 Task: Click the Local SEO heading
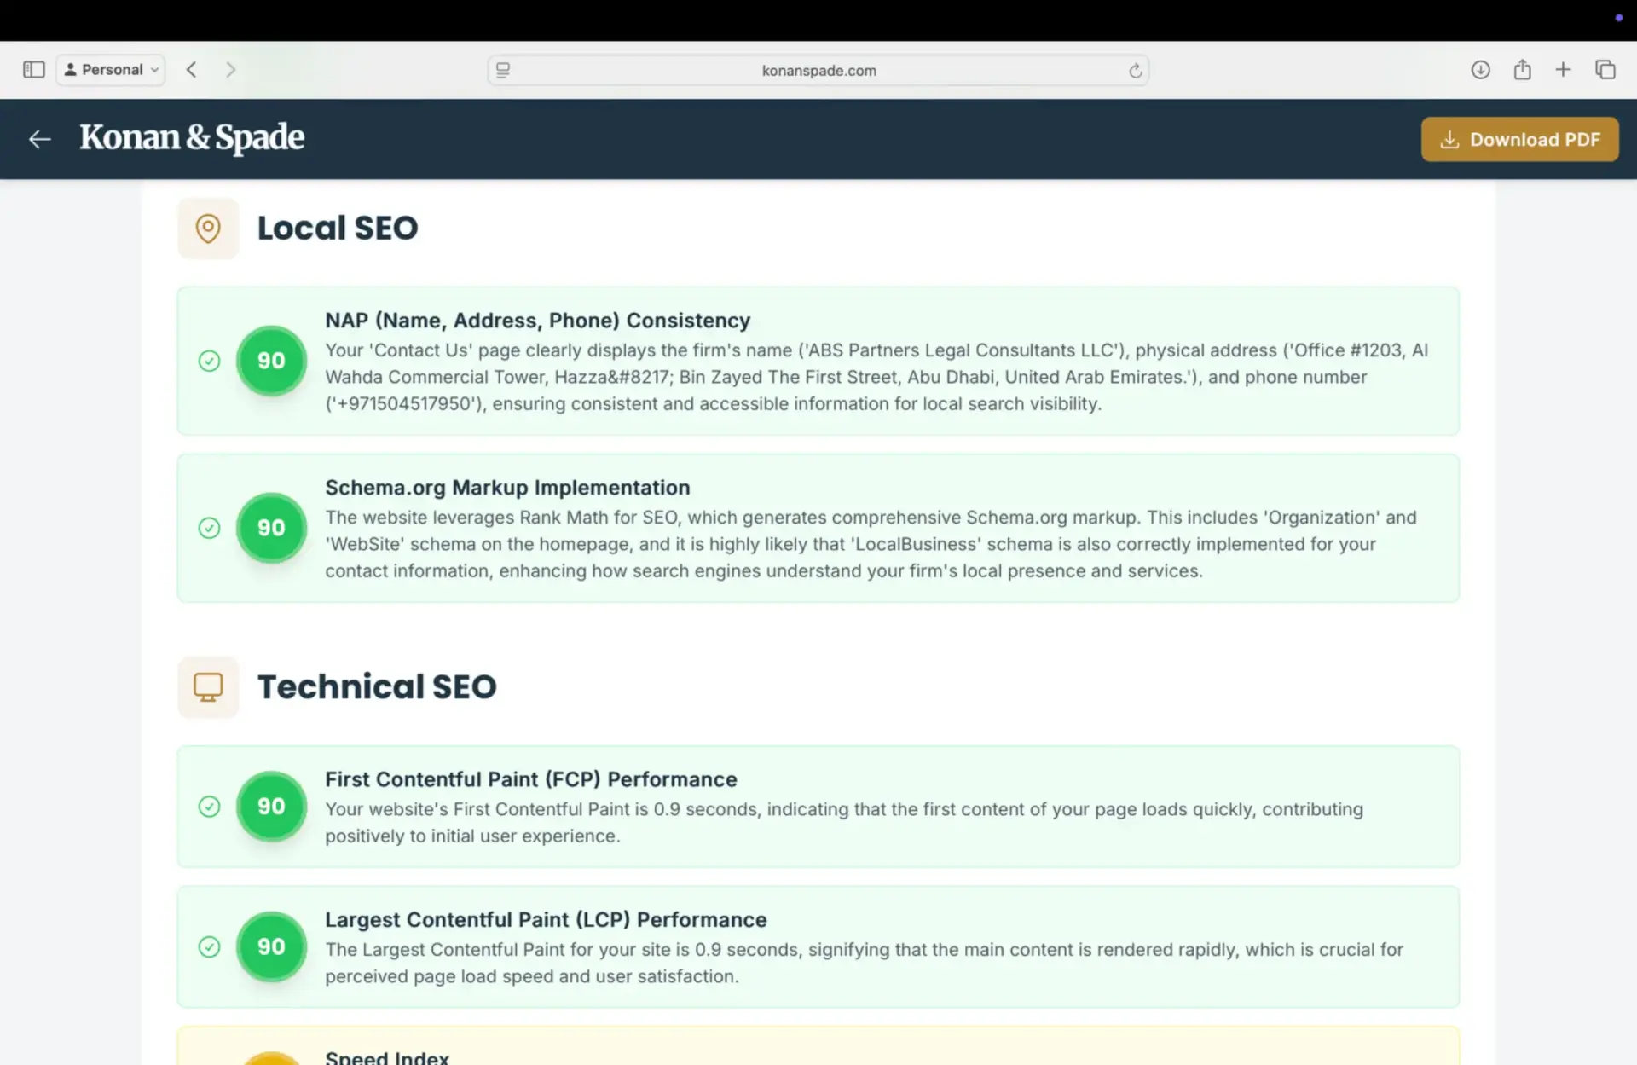(338, 228)
